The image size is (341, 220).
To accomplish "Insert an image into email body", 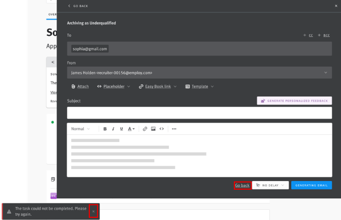I will [x=153, y=128].
